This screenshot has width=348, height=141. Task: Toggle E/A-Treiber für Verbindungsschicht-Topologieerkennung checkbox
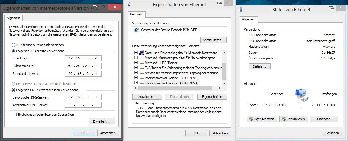(x=136, y=68)
